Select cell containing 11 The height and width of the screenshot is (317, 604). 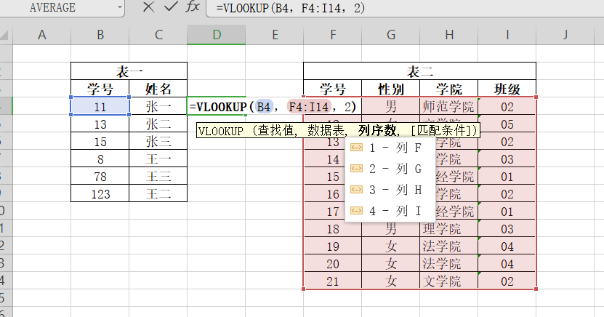[x=100, y=106]
